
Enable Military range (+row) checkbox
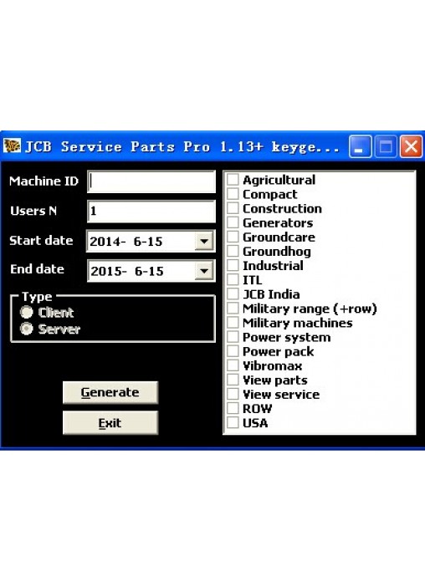233,308
